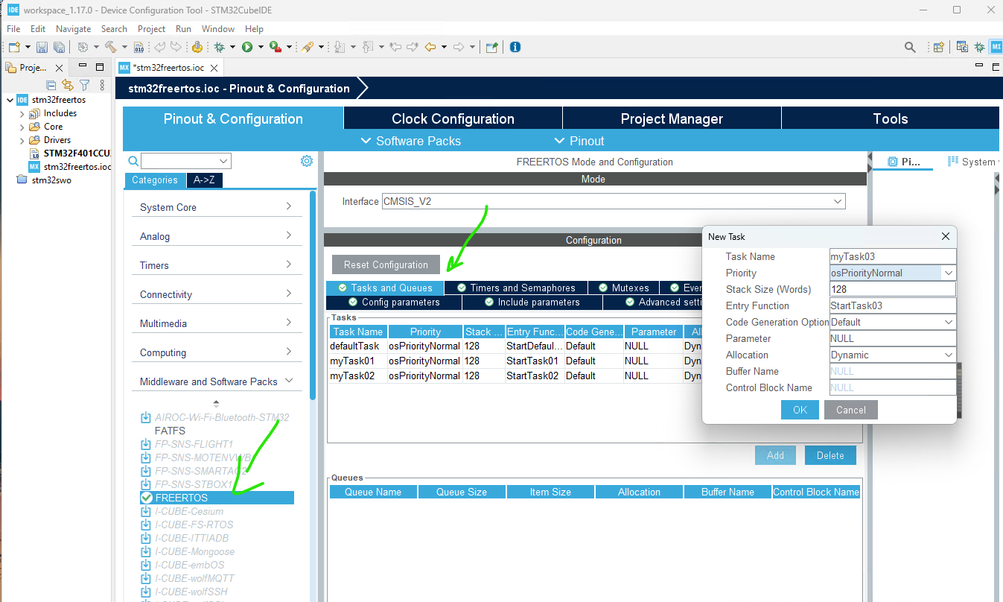Image resolution: width=1003 pixels, height=602 pixels.
Task: Expand the System Core category
Action: pyautogui.click(x=289, y=206)
